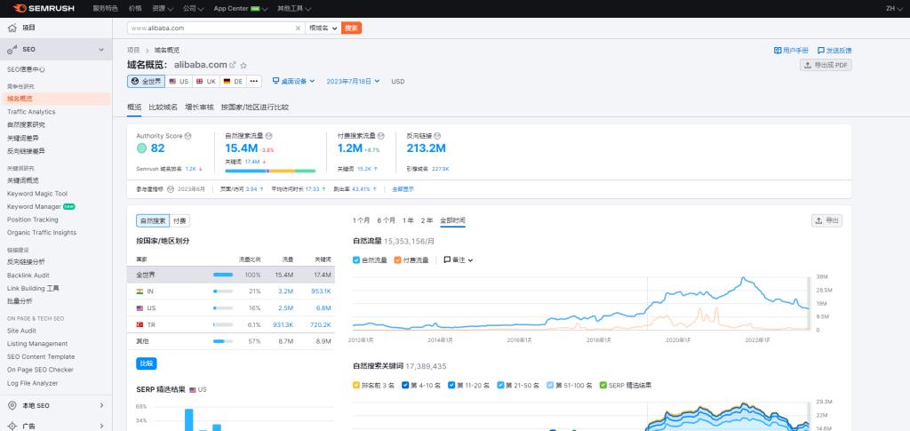Open the 桌面设备 device dropdown
The width and height of the screenshot is (910, 431).
coord(293,81)
